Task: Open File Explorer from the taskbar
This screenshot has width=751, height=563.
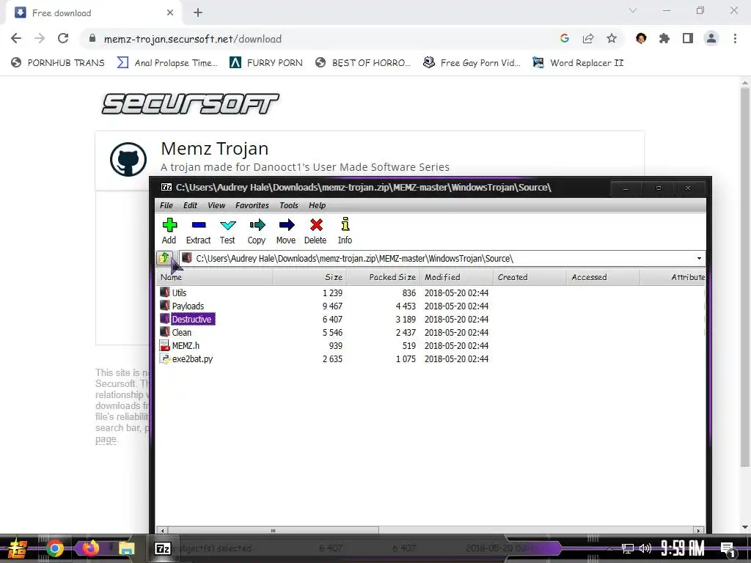Action: point(127,548)
